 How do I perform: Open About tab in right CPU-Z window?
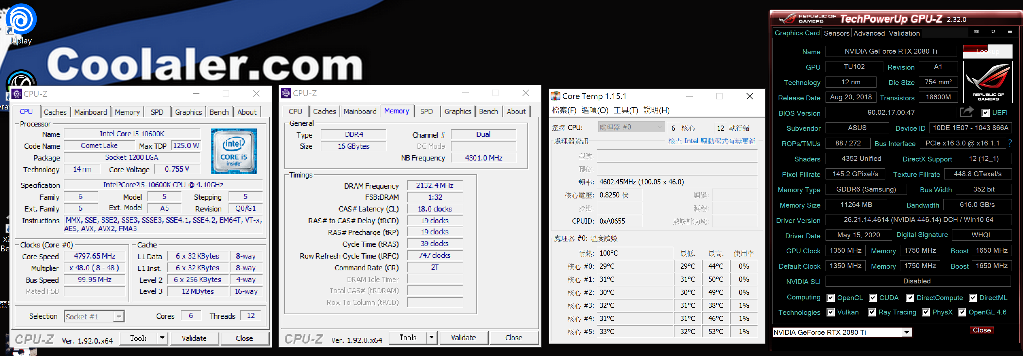coord(516,111)
